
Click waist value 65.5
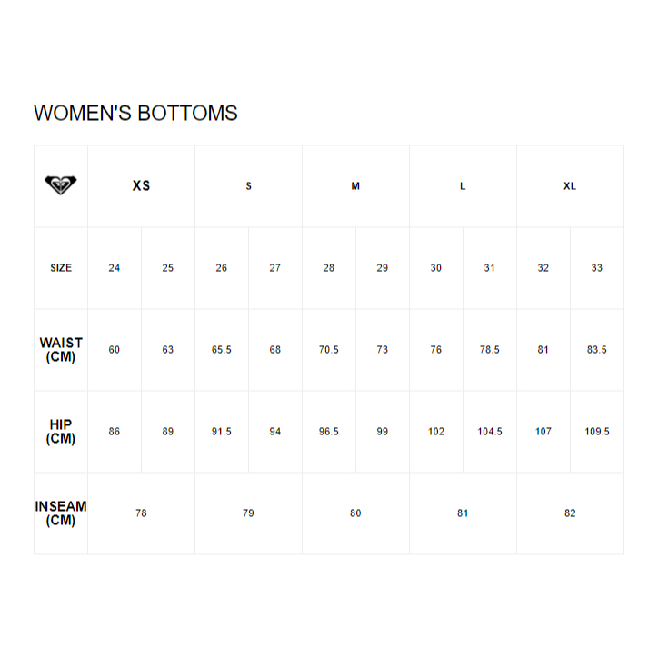[222, 350]
